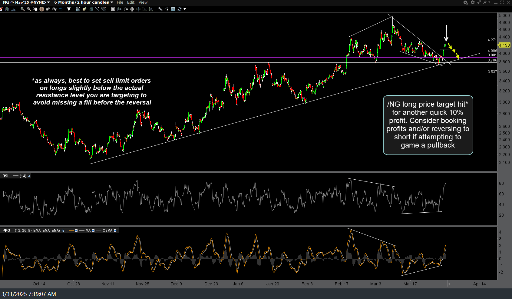
Task: Activate the crosshair cursor tool
Action: (41, 9)
